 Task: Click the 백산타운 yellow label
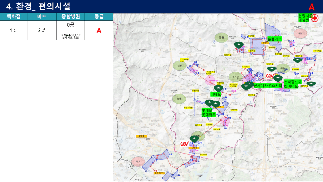[x=272, y=47]
